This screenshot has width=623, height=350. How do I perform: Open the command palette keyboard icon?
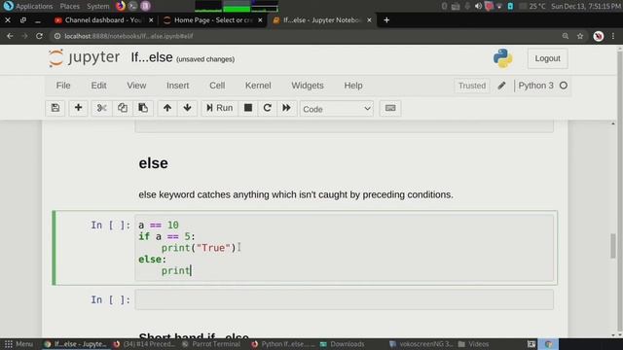[x=390, y=108]
